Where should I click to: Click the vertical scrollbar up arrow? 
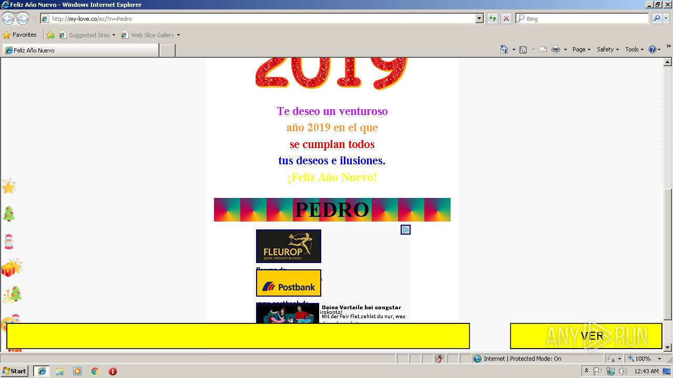668,62
